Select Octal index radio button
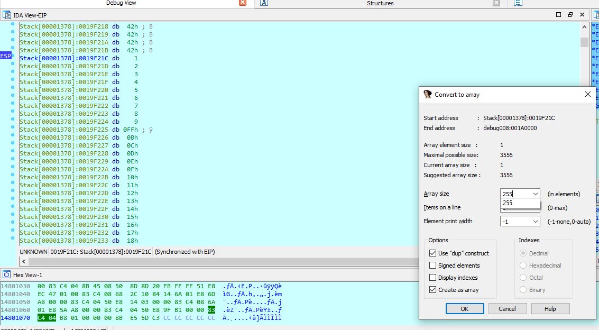Viewport: 599px width, 330px height. [523, 278]
